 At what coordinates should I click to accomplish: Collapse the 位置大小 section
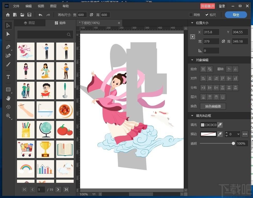(x=192, y=23)
